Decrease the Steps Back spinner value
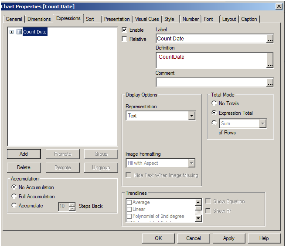286x247 pixels. pyautogui.click(x=72, y=209)
